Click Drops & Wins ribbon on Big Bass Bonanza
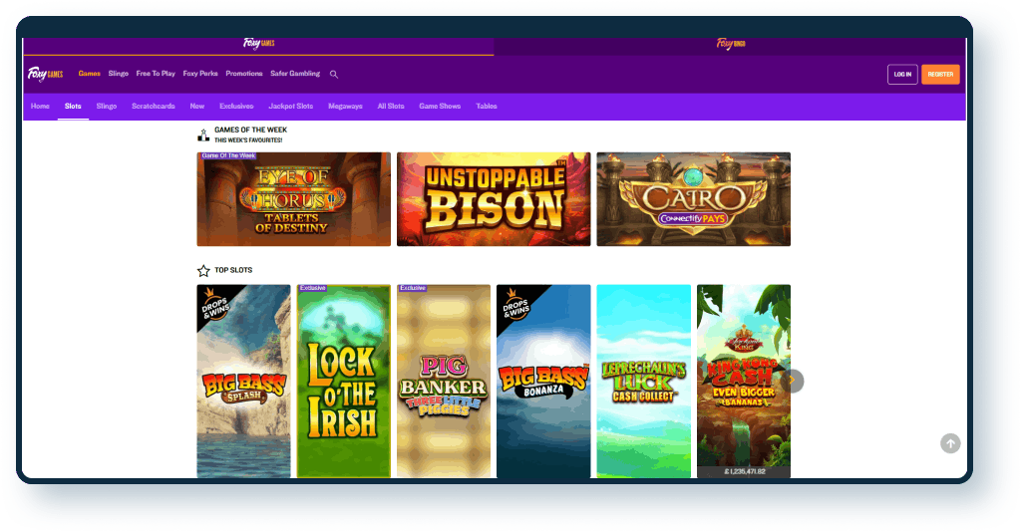Image resolution: width=1021 pixels, height=532 pixels. (515, 305)
